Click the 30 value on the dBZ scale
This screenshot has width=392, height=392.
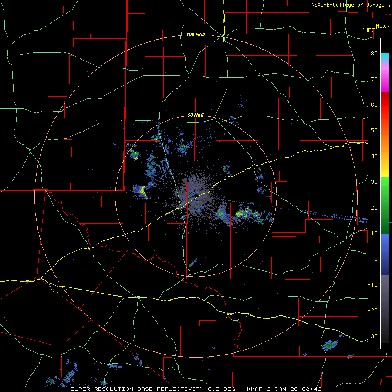click(374, 182)
